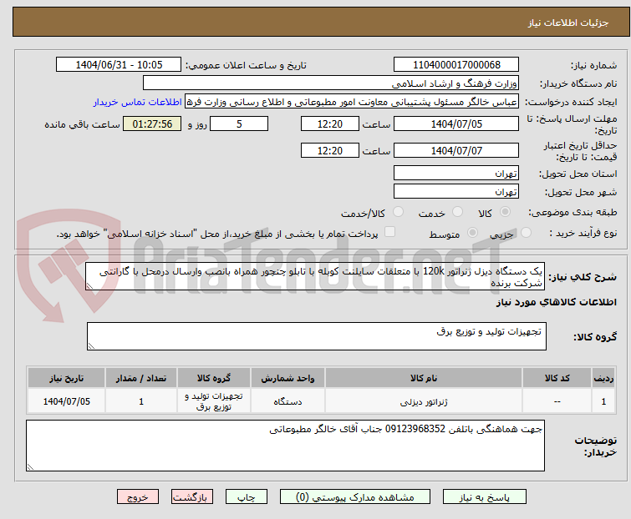Click the 'ردیف' column header
Viewport: 631px width, 519px height.
pos(603,378)
